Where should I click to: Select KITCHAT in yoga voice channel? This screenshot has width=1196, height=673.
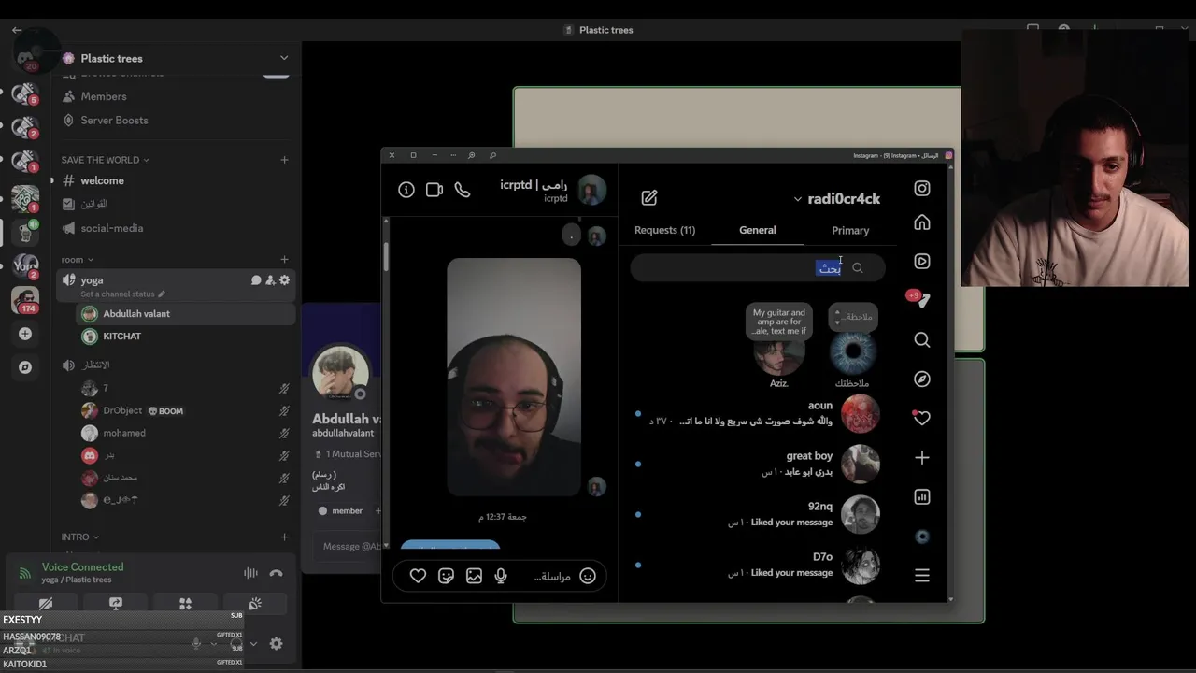[185, 336]
